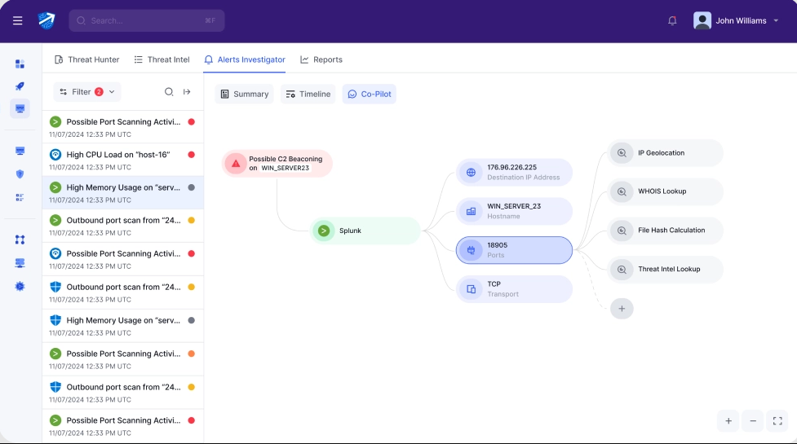Viewport: 797px width, 444px height.
Task: Add a new action node with plus
Action: point(622,309)
